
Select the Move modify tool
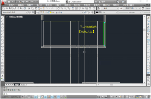pyautogui.click(x=148, y=34)
